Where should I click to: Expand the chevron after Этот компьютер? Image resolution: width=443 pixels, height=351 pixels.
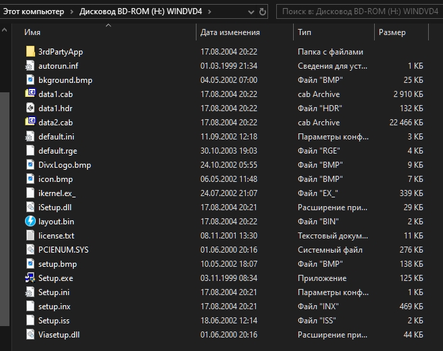[x=72, y=11]
